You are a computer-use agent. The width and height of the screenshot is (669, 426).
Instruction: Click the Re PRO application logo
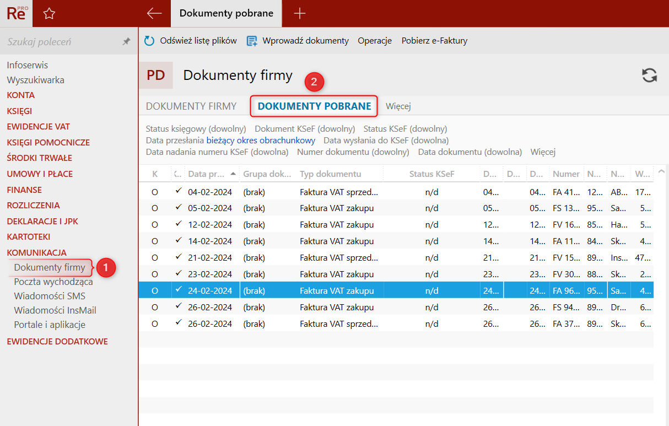click(16, 13)
